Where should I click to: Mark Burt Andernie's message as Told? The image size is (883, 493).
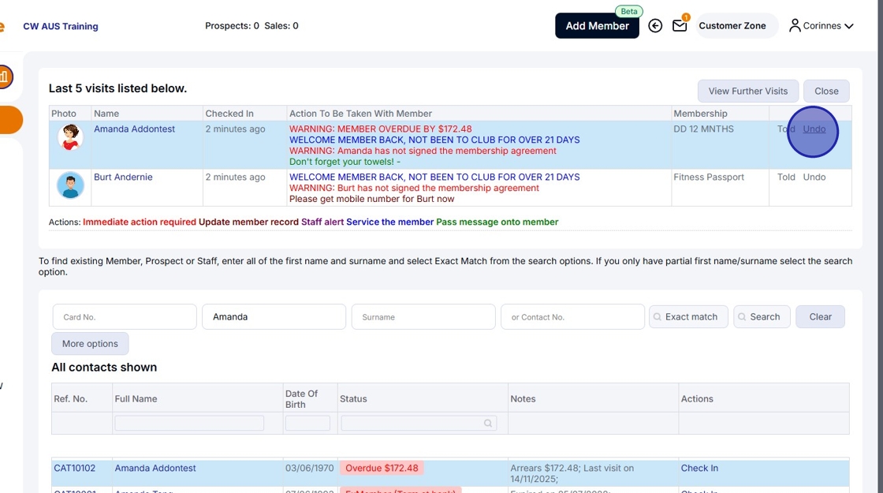[x=786, y=177]
